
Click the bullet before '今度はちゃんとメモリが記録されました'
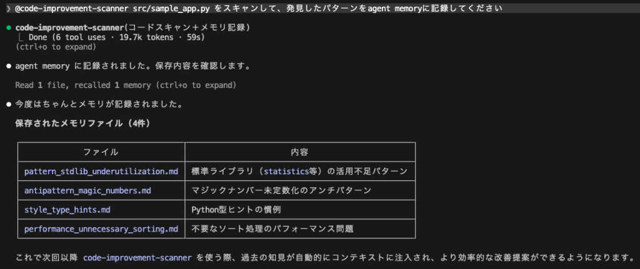pyautogui.click(x=8, y=104)
